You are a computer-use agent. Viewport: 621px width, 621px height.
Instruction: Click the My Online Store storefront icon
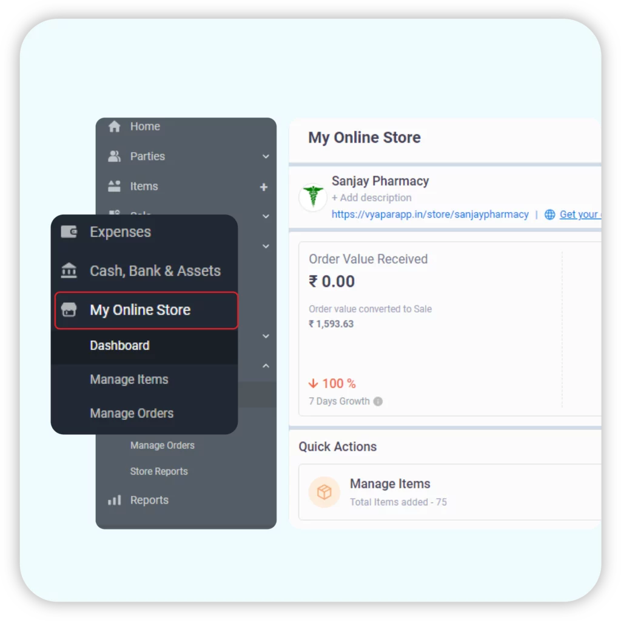[69, 310]
